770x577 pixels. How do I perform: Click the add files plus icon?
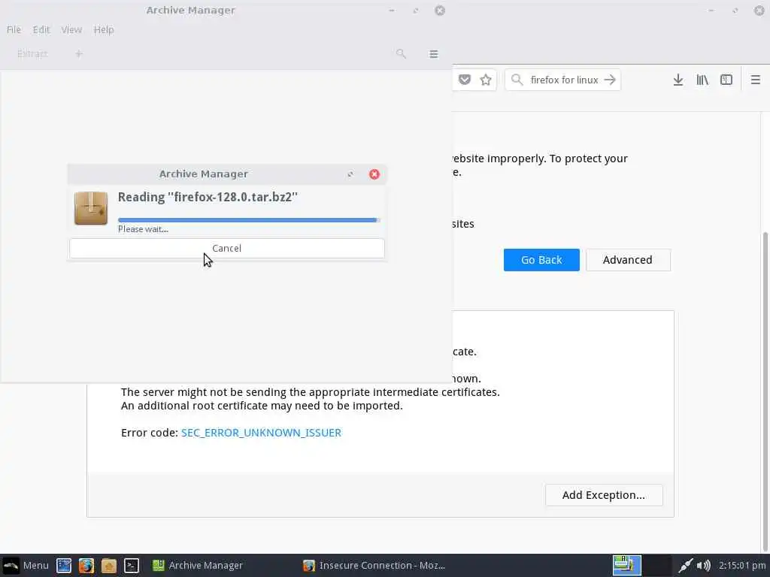78,53
